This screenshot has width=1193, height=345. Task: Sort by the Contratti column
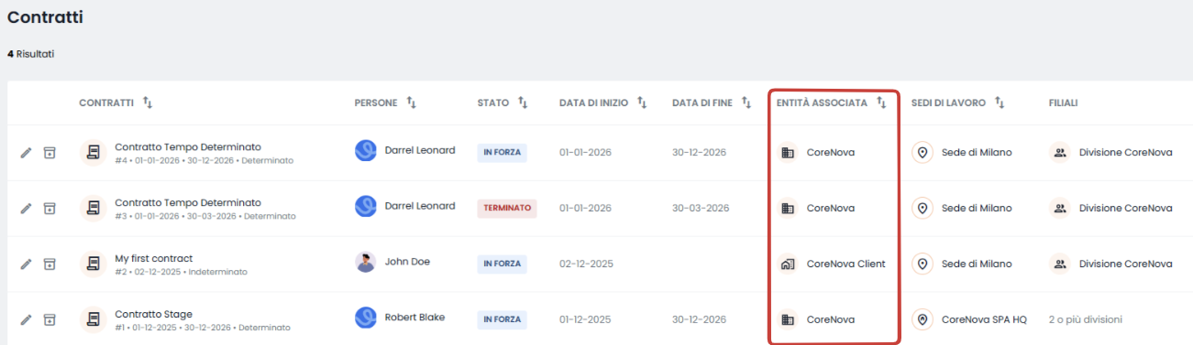point(148,103)
